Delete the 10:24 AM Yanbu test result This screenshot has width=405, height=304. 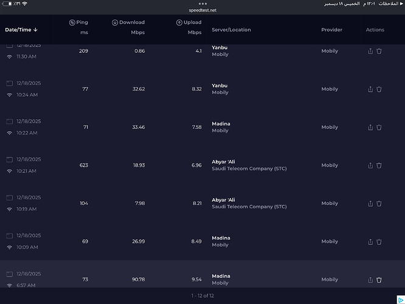[379, 89]
